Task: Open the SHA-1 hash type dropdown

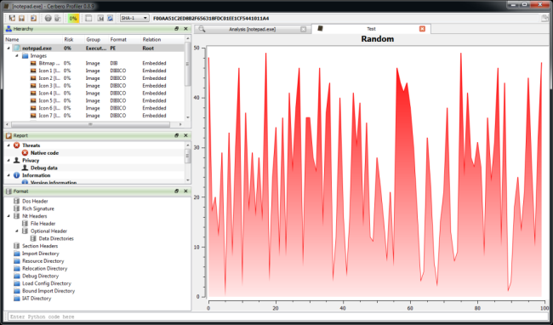Action: click(x=134, y=18)
